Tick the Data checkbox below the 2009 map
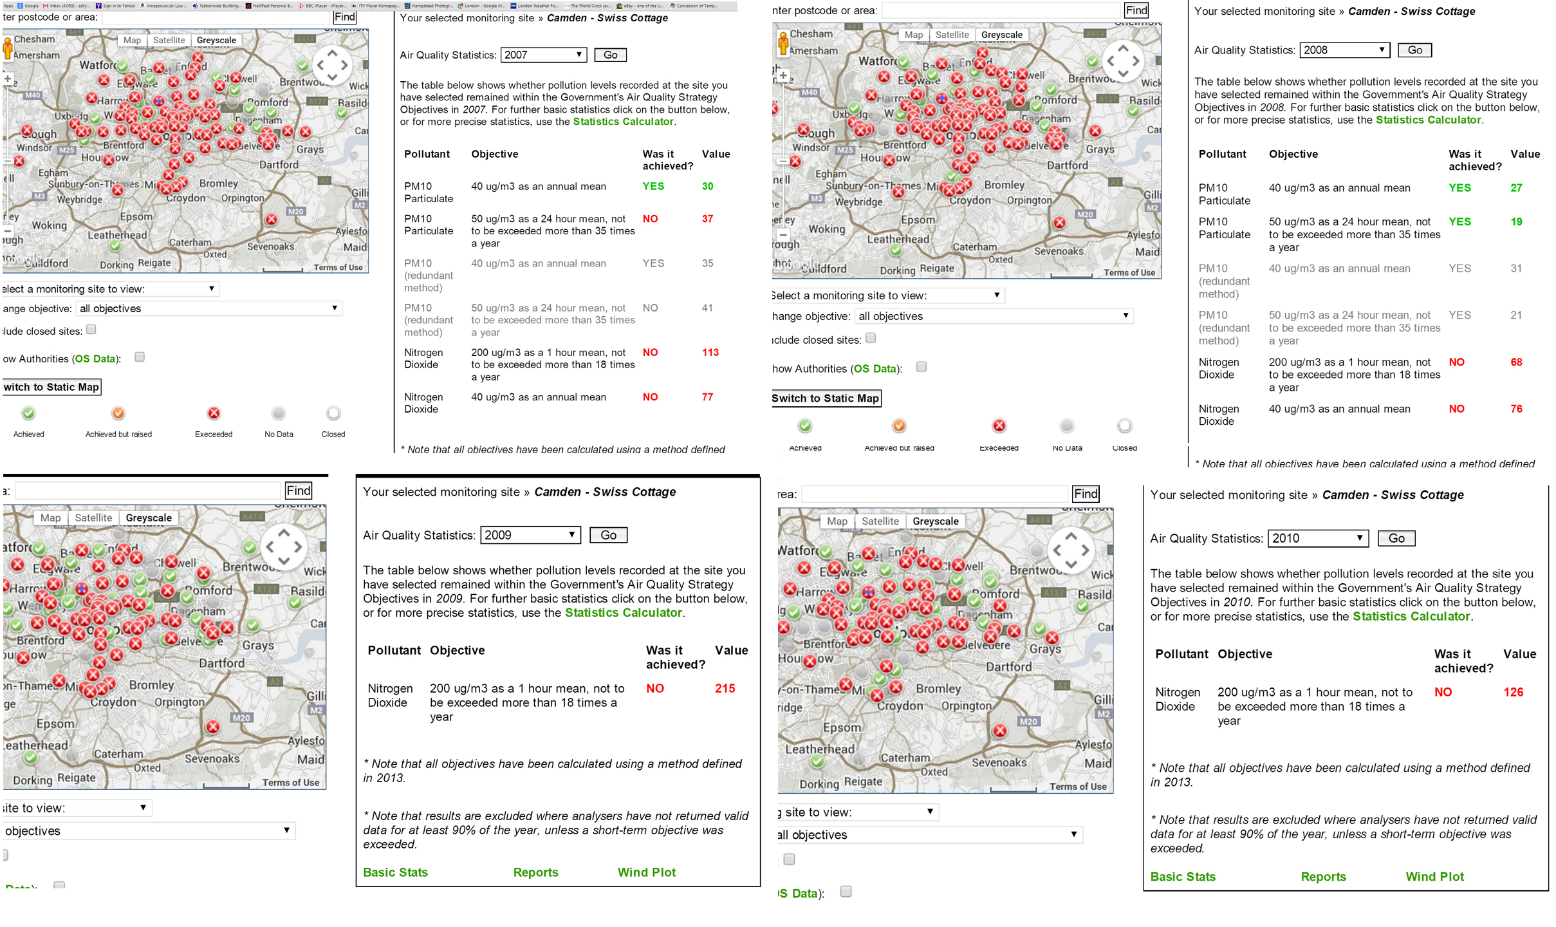 click(59, 886)
